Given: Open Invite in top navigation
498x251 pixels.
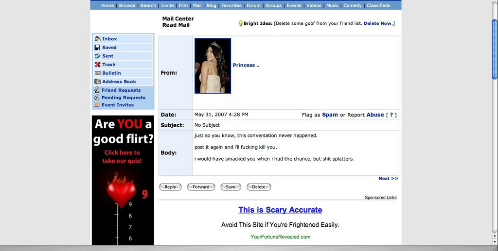Looking at the screenshot, I should click(x=167, y=5).
